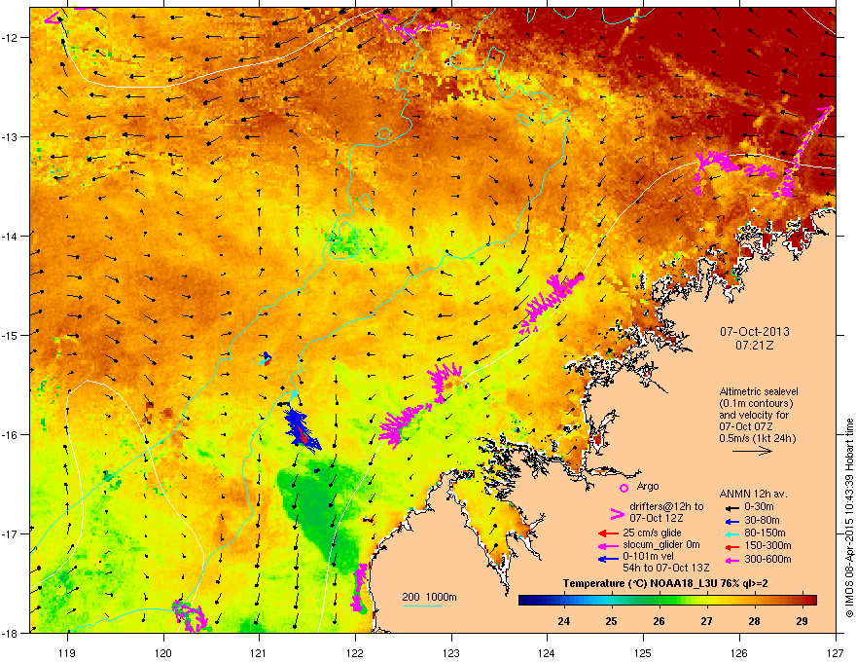Click the longitude axis label 125
Image resolution: width=856 pixels, height=662 pixels.
(643, 652)
